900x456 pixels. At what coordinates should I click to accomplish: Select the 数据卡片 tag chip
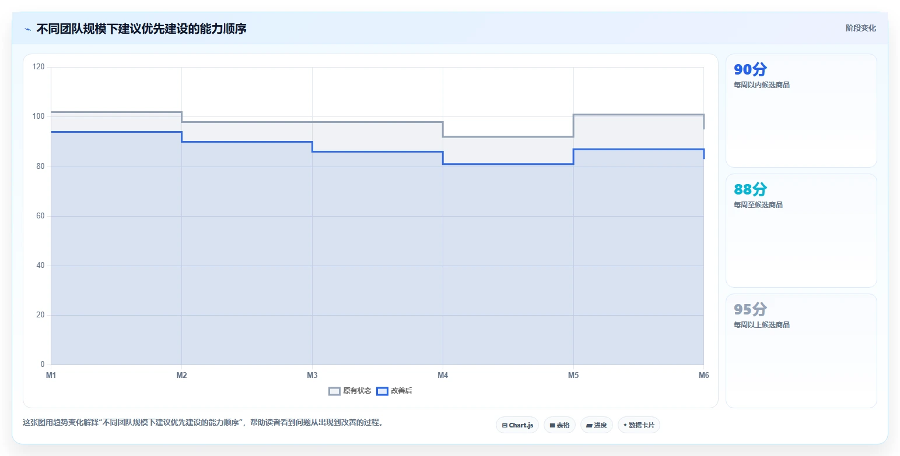[639, 425]
